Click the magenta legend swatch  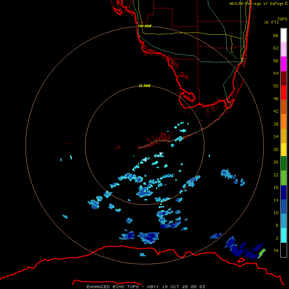(x=284, y=64)
